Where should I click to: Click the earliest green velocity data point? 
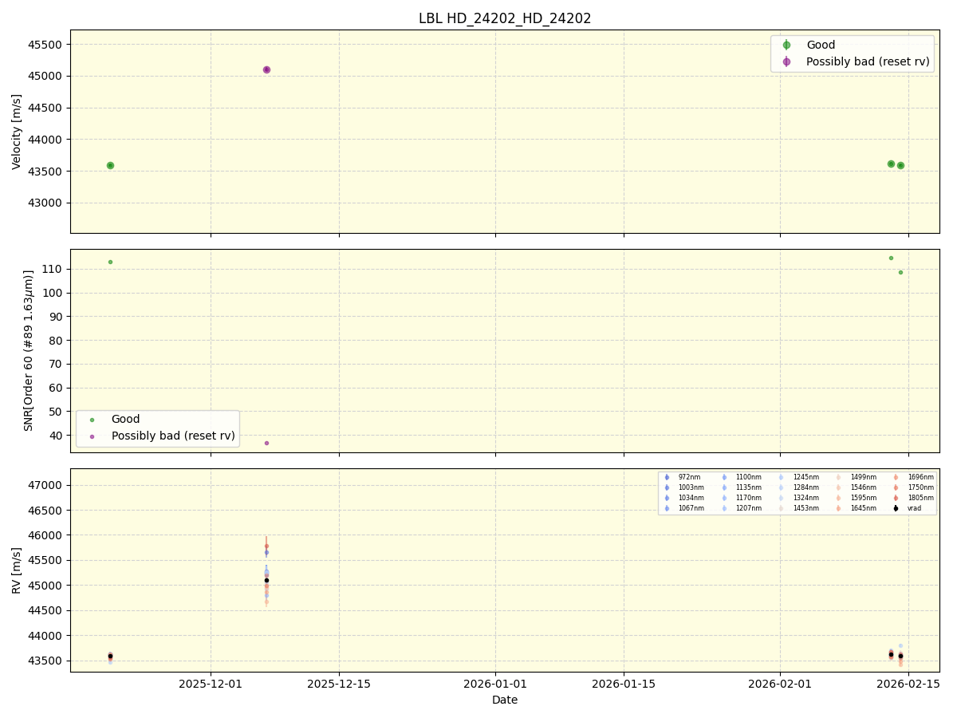(110, 165)
